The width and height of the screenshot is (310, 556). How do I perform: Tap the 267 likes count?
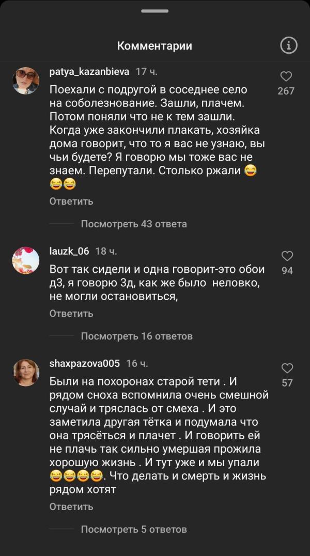[x=286, y=91]
